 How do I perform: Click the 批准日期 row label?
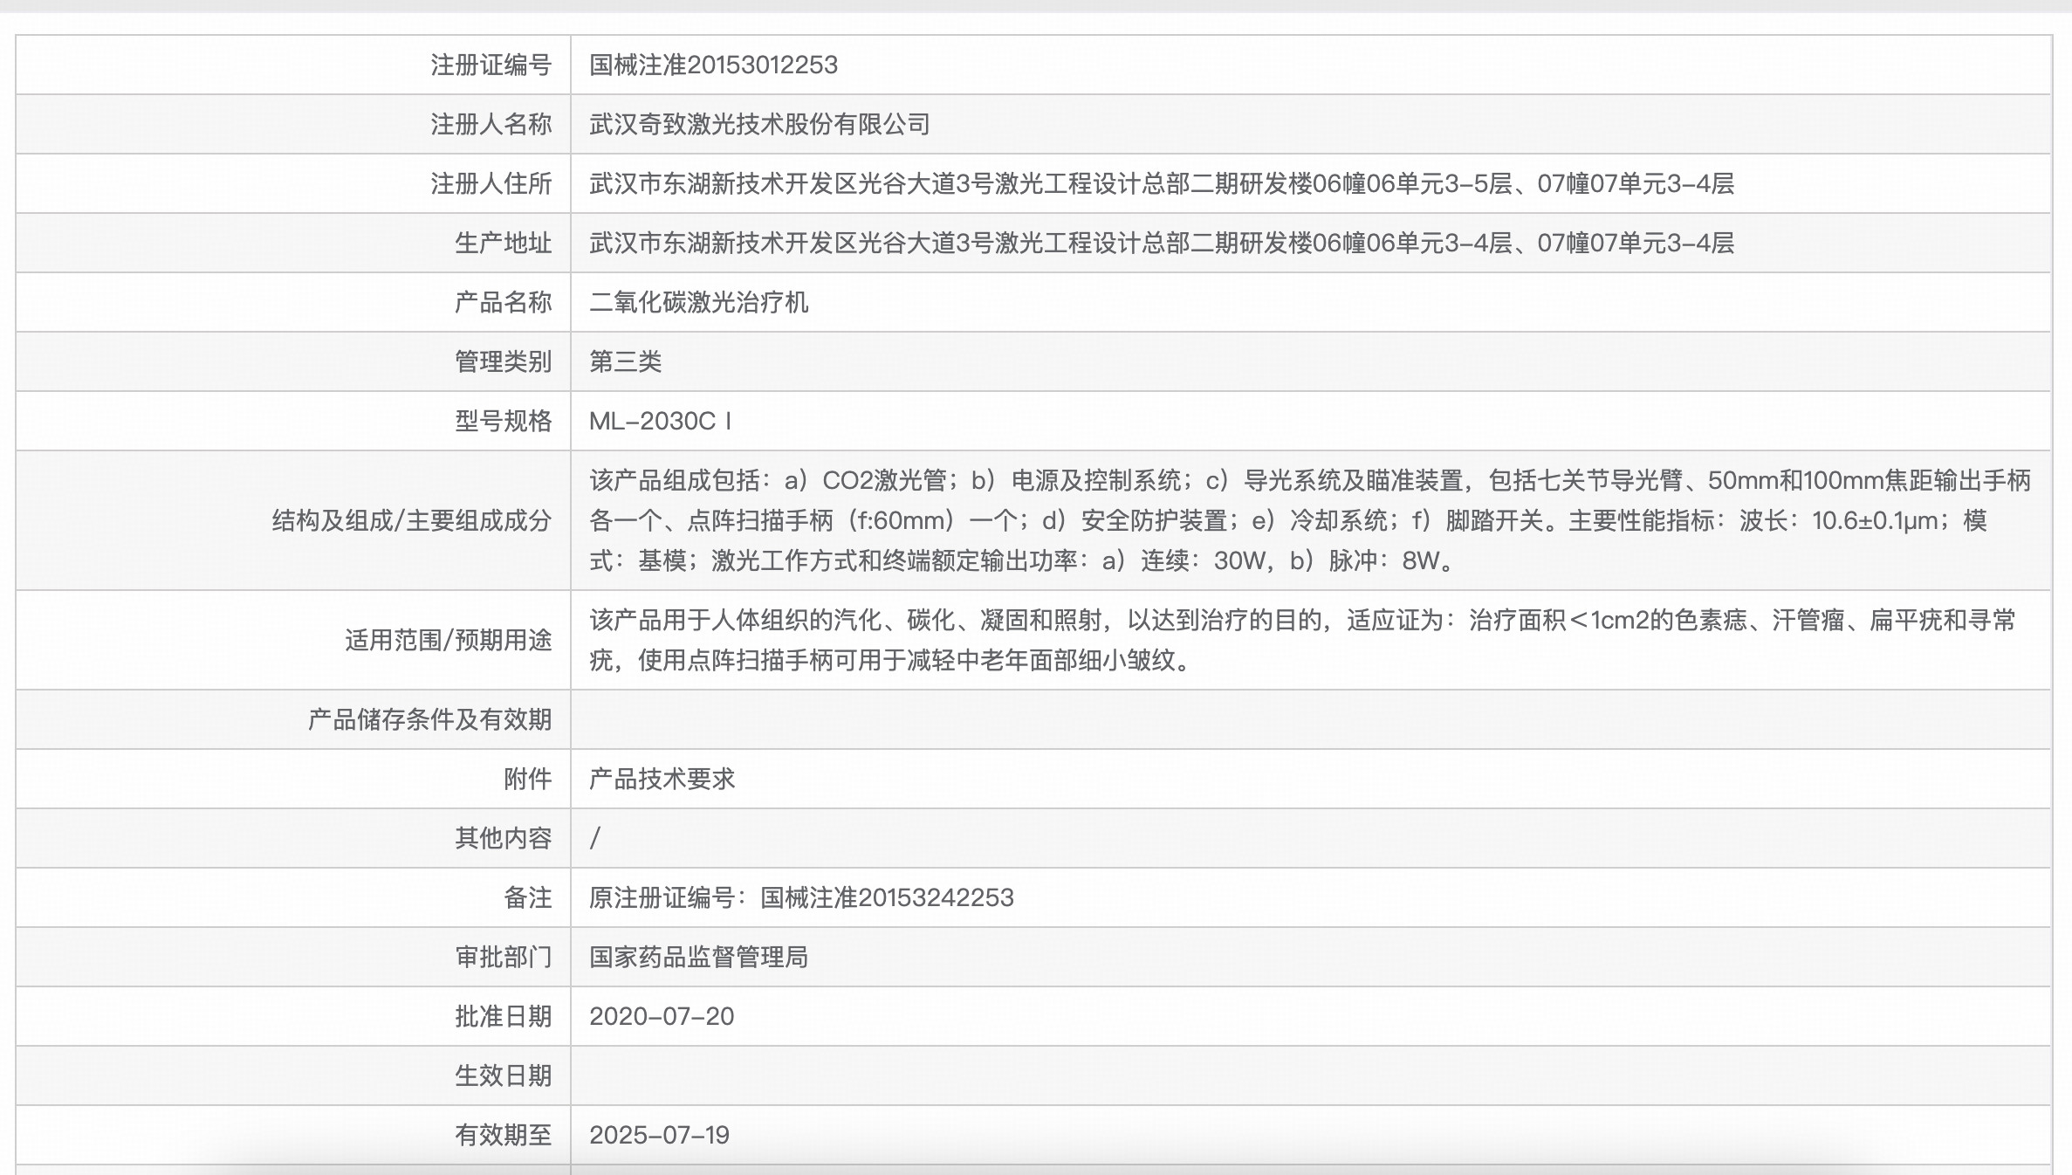504,1016
